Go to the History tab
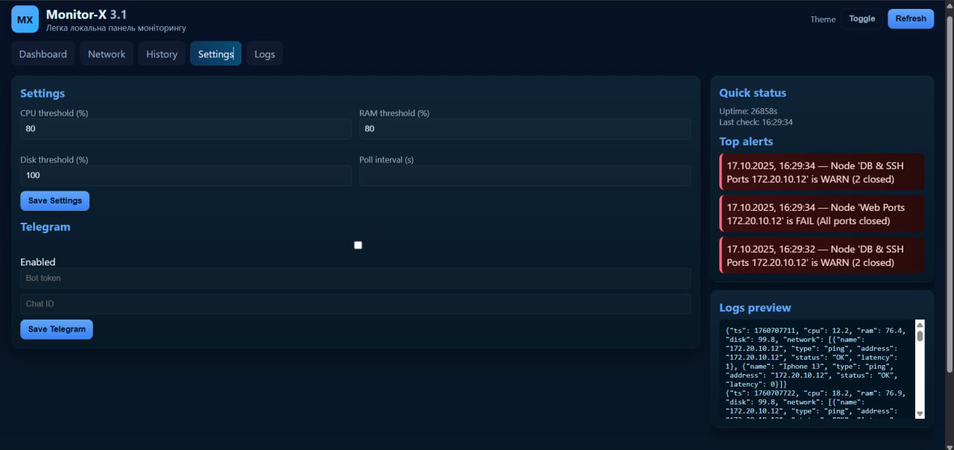The height and width of the screenshot is (450, 954). pyautogui.click(x=162, y=54)
